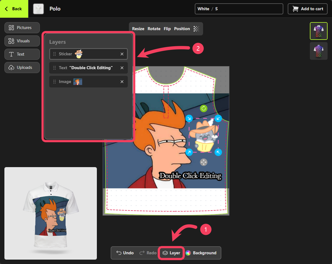Click the Visuals shapes icon
The image size is (332, 264).
point(11,41)
